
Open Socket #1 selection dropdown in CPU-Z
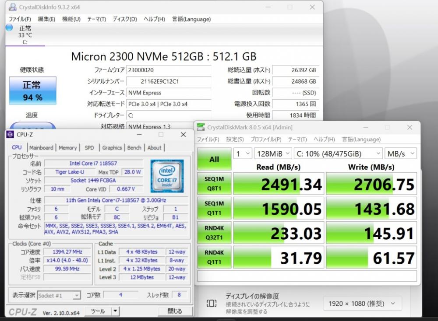point(59,295)
